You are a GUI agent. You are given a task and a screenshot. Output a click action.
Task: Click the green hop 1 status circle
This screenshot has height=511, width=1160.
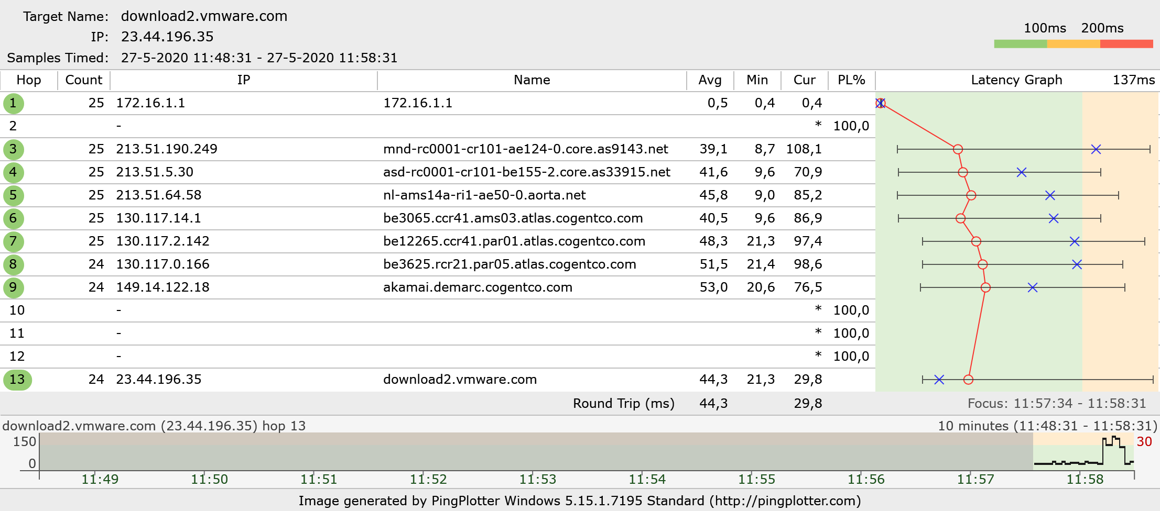[x=13, y=103]
